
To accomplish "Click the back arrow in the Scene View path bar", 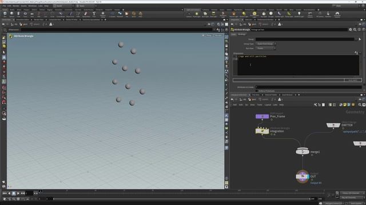I will [x=3, y=24].
